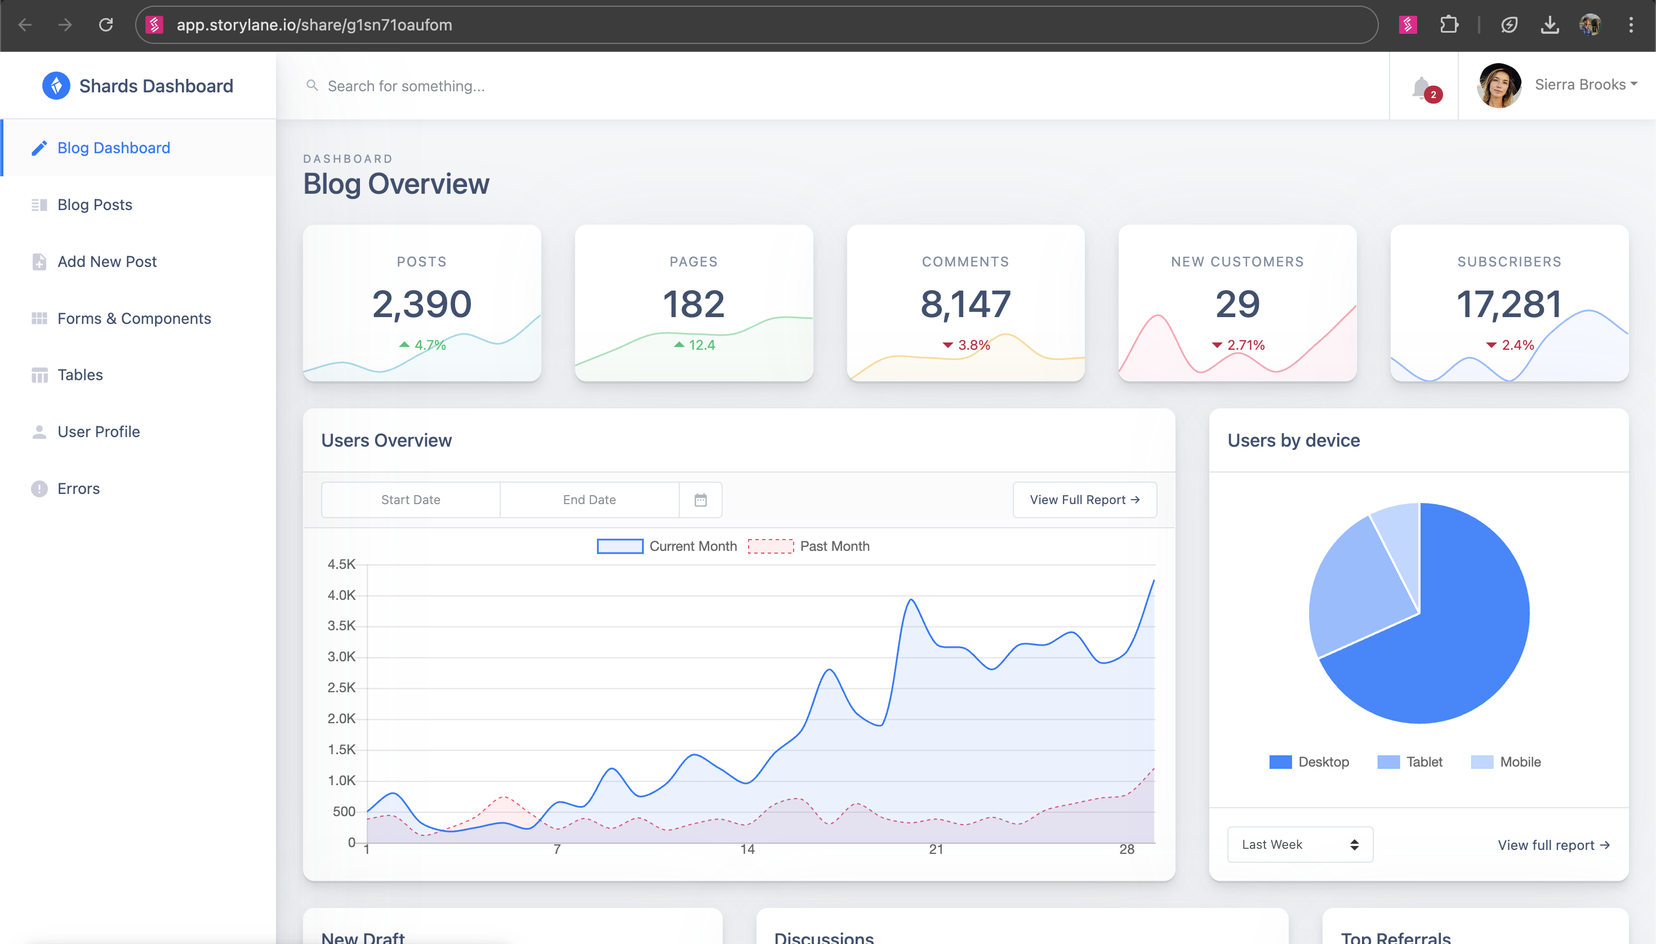Open the browser extensions puzzle icon
The width and height of the screenshot is (1656, 944).
click(1449, 25)
